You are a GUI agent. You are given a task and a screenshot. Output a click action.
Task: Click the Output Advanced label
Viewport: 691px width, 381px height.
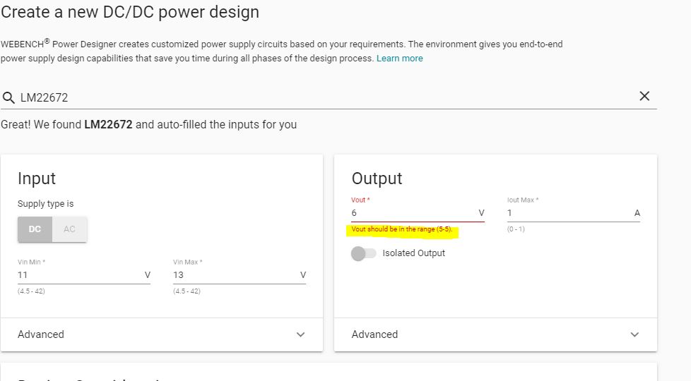374,334
